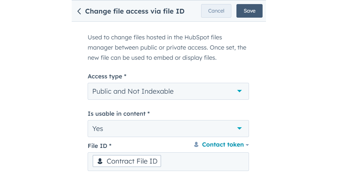Click the back chevron icon
This screenshot has height=190, width=338.
click(79, 11)
